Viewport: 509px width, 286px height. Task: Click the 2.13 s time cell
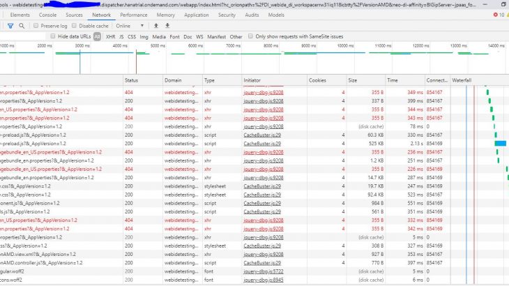pyautogui.click(x=416, y=144)
